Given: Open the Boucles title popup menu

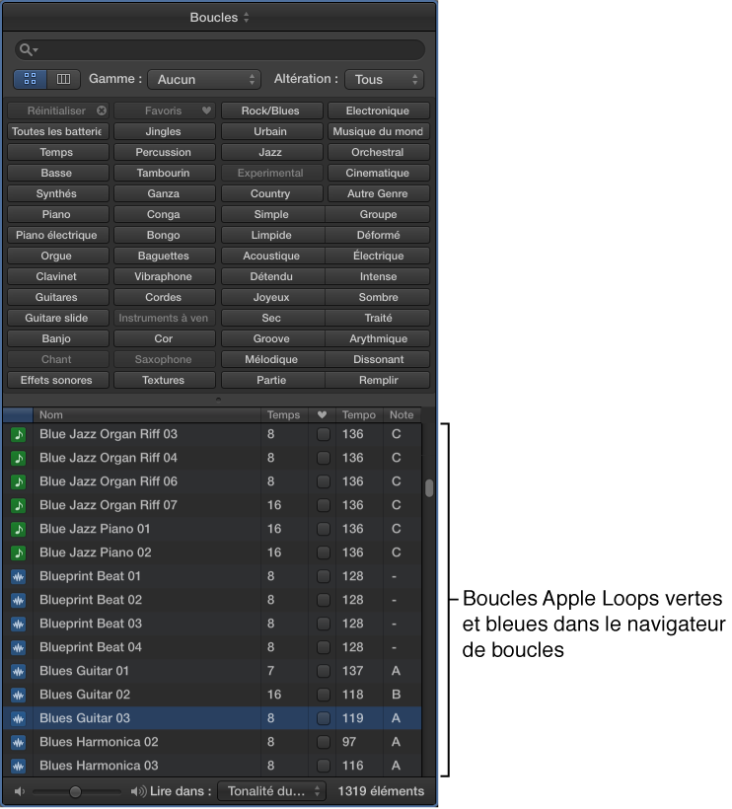Looking at the screenshot, I should pos(219,18).
